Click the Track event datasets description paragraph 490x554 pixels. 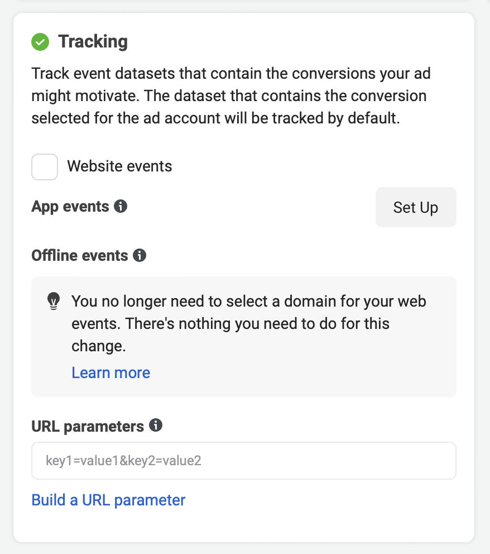(x=231, y=95)
